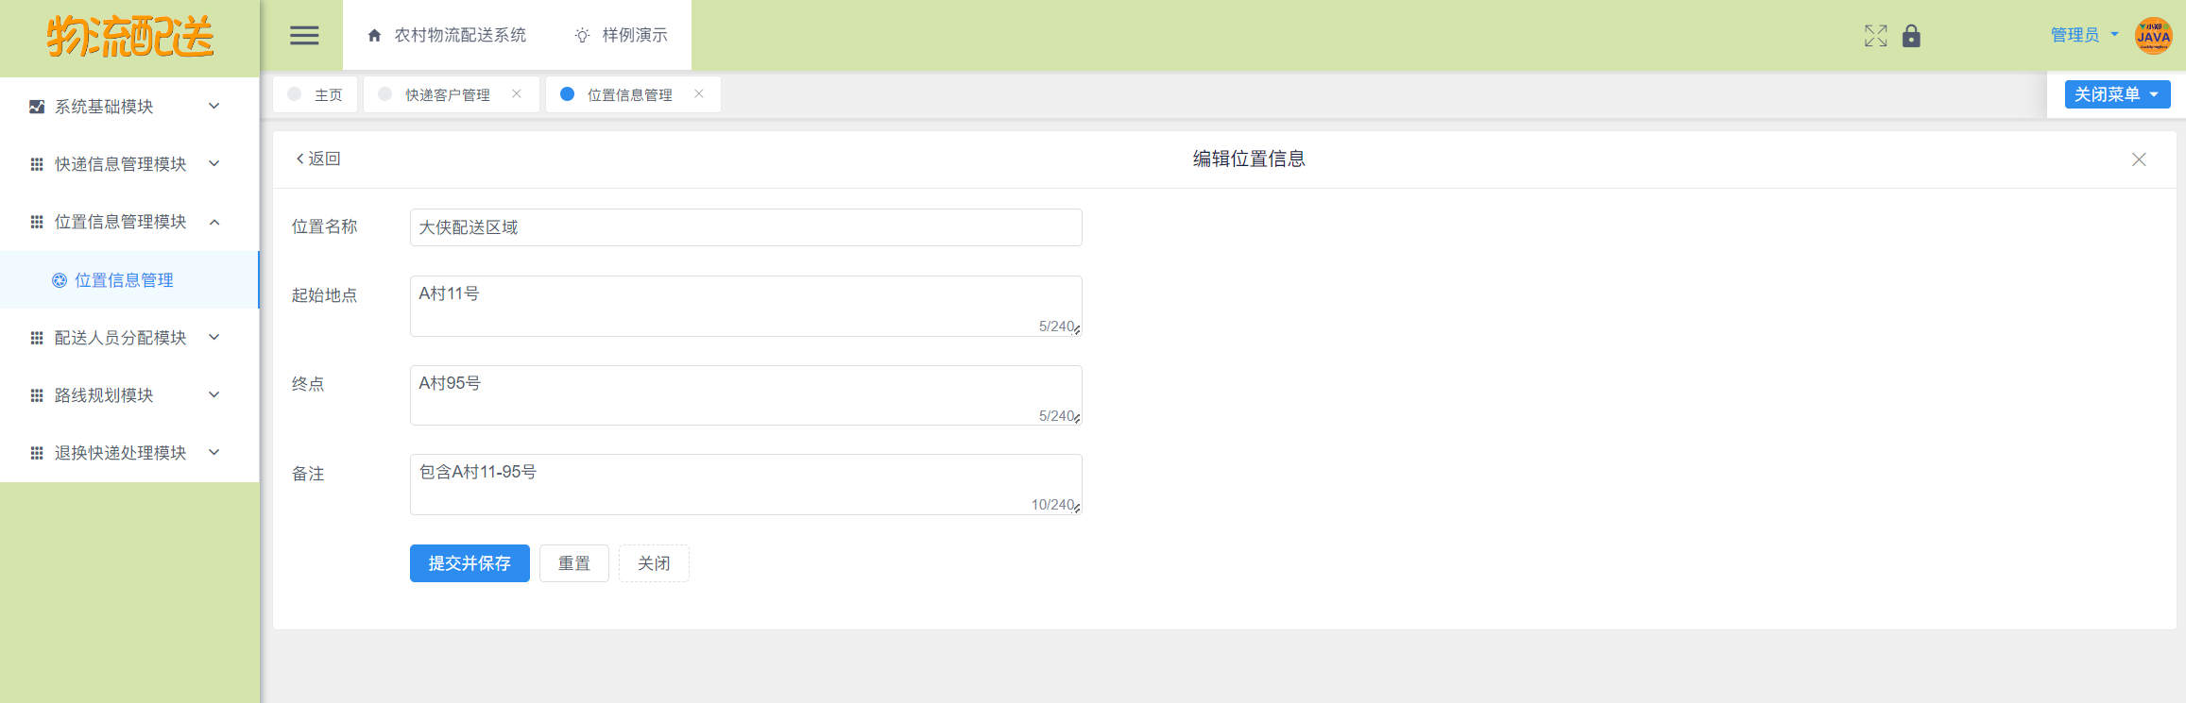Close the 编辑位置信息 panel with X
The width and height of the screenshot is (2186, 703).
(x=2139, y=159)
